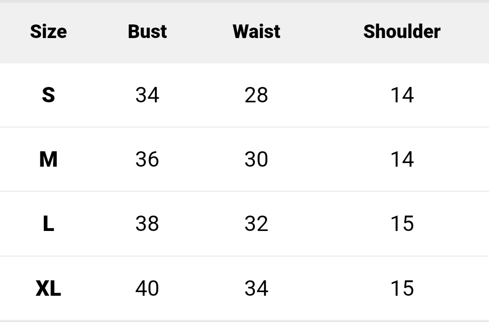
Task: Click the Bust column header
Action: [147, 32]
